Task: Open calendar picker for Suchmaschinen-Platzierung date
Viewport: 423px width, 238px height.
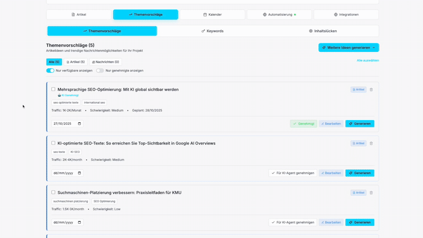Action: (x=79, y=222)
